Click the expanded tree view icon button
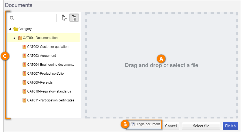The image size is (241, 132). [74, 18]
